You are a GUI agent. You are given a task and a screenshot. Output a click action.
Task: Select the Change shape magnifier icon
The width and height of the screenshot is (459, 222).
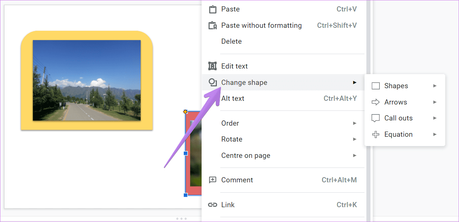point(212,82)
